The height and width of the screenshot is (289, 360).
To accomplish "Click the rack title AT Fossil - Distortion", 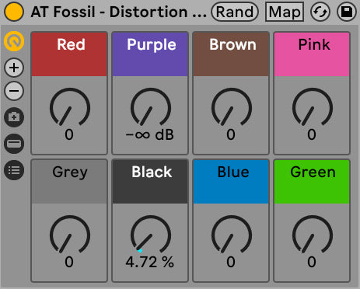I will 118,12.
